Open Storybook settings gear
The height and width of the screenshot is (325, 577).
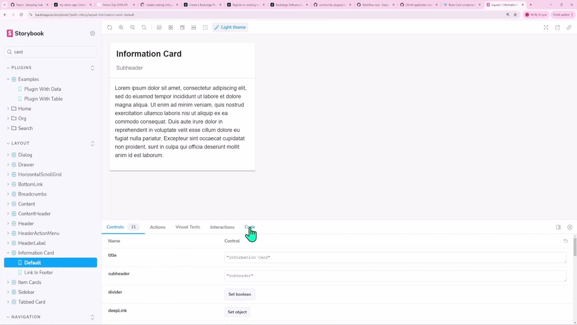coord(93,33)
